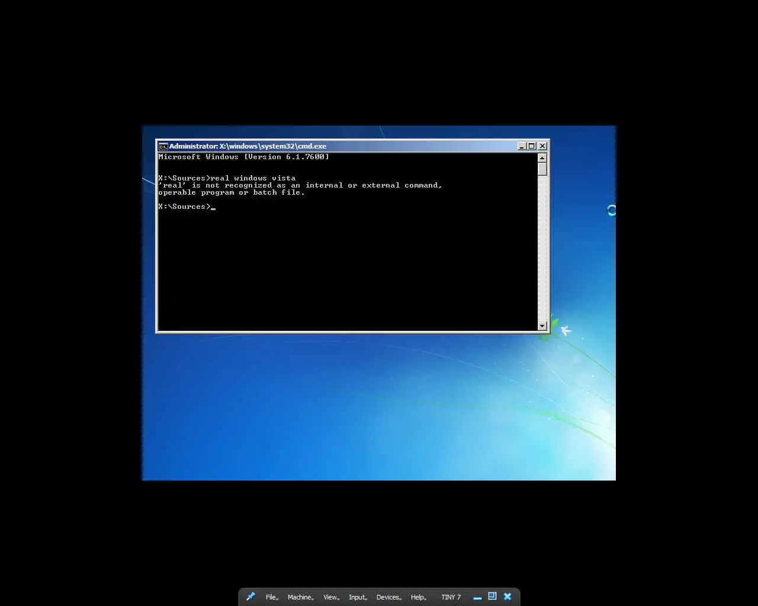This screenshot has height=606, width=758.
Task: Click the Administrator cmd.exe title text
Action: coord(248,146)
